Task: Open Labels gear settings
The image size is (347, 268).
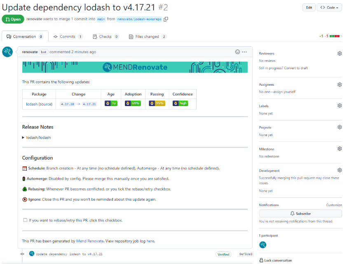Action: [340, 106]
